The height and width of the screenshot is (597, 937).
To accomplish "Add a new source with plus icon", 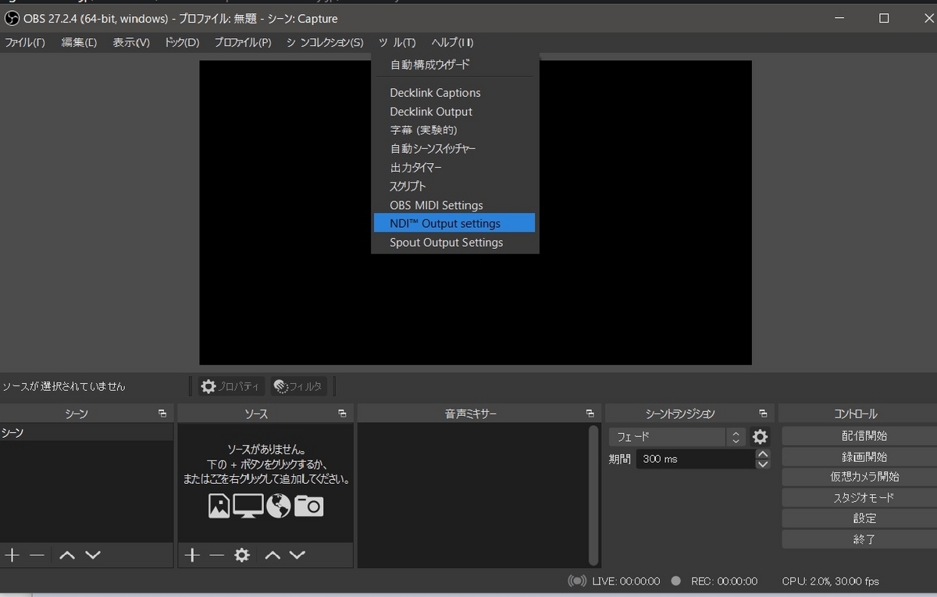I will 192,555.
